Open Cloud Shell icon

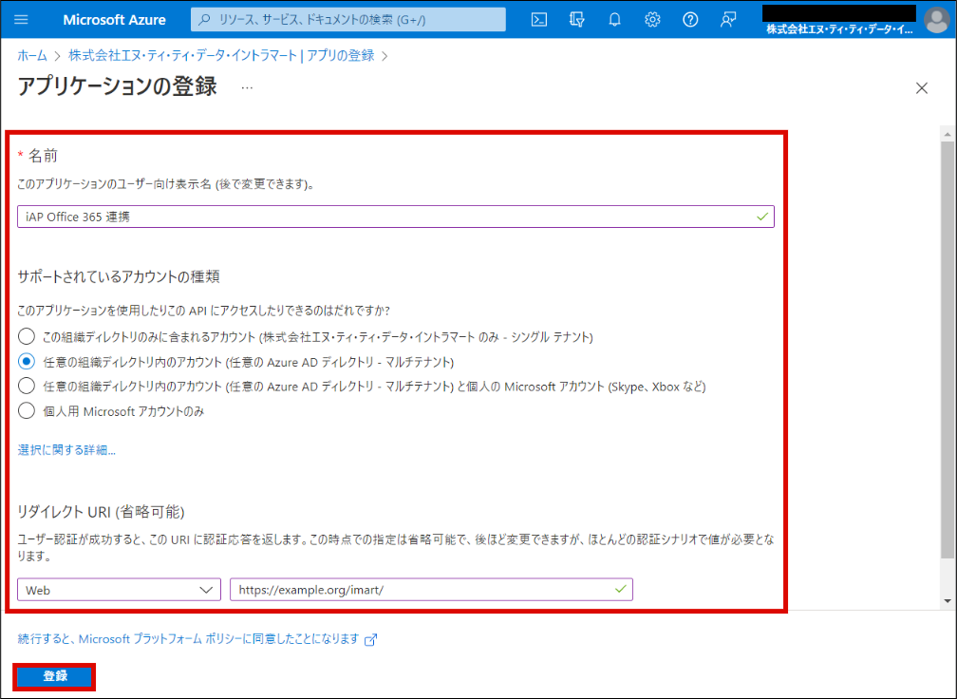(539, 20)
